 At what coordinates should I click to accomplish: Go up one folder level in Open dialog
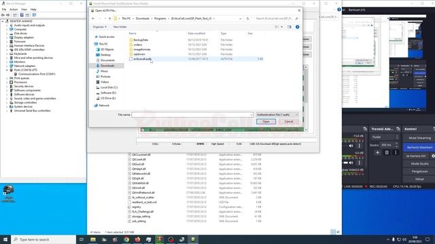pos(110,18)
